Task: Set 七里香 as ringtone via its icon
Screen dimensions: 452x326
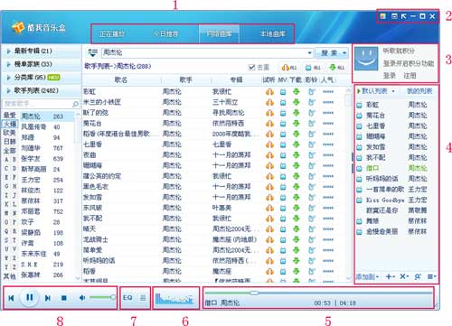Action: 312,144
